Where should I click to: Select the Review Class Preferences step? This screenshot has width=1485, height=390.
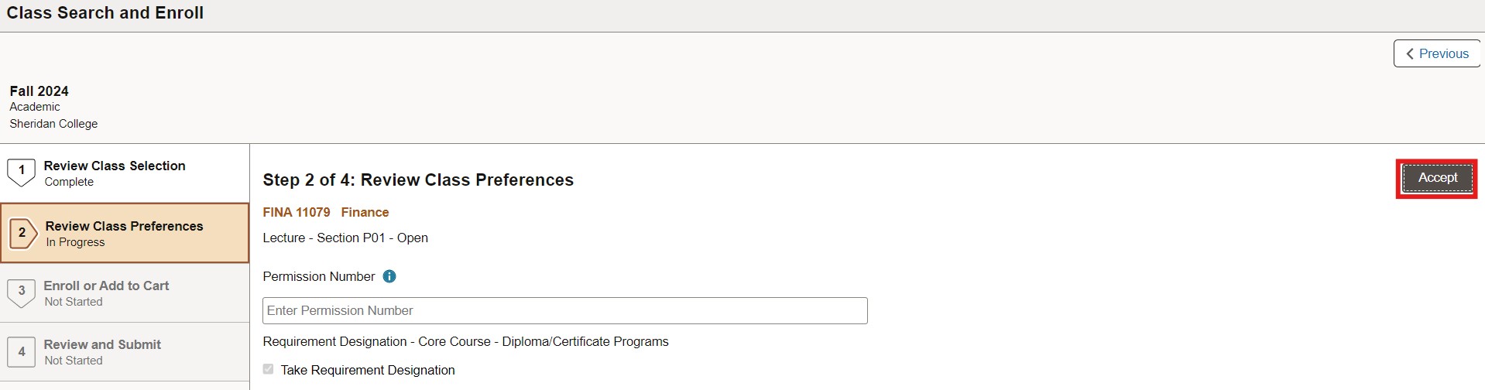[x=124, y=227]
